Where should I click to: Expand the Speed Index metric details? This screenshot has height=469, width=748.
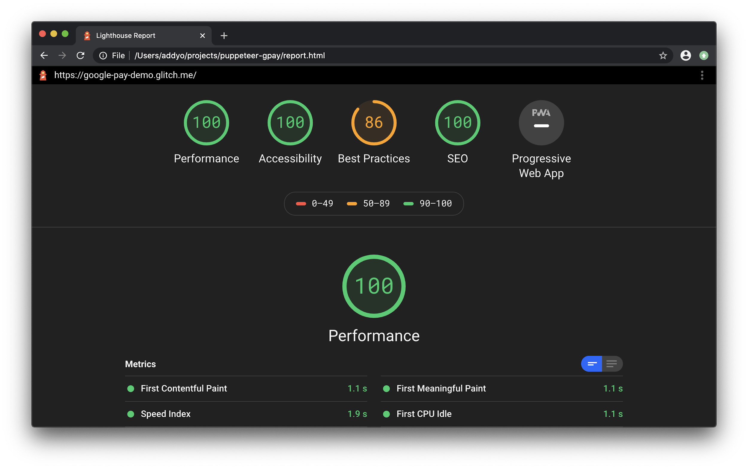point(166,413)
